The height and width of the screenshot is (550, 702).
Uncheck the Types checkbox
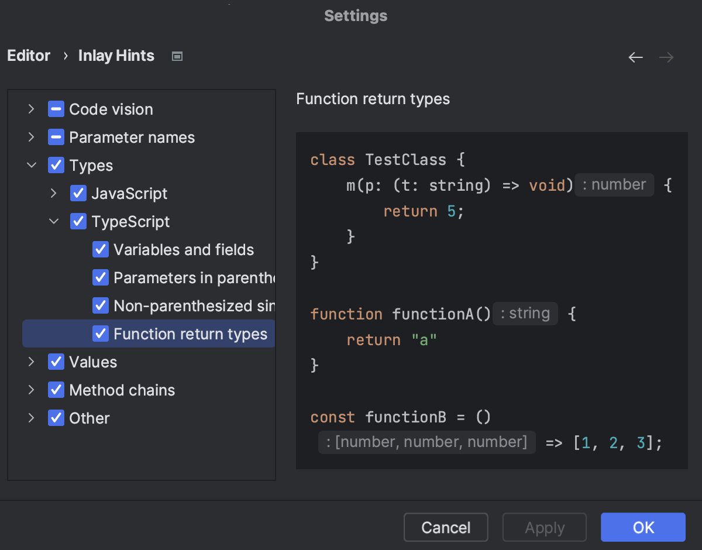click(56, 165)
